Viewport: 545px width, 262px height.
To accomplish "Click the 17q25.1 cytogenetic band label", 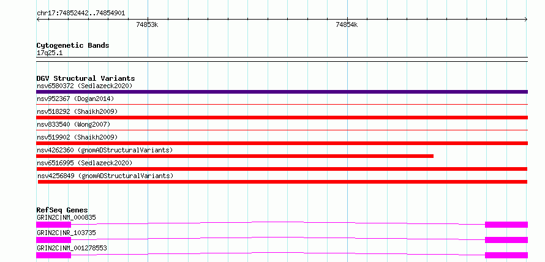I will (x=50, y=53).
